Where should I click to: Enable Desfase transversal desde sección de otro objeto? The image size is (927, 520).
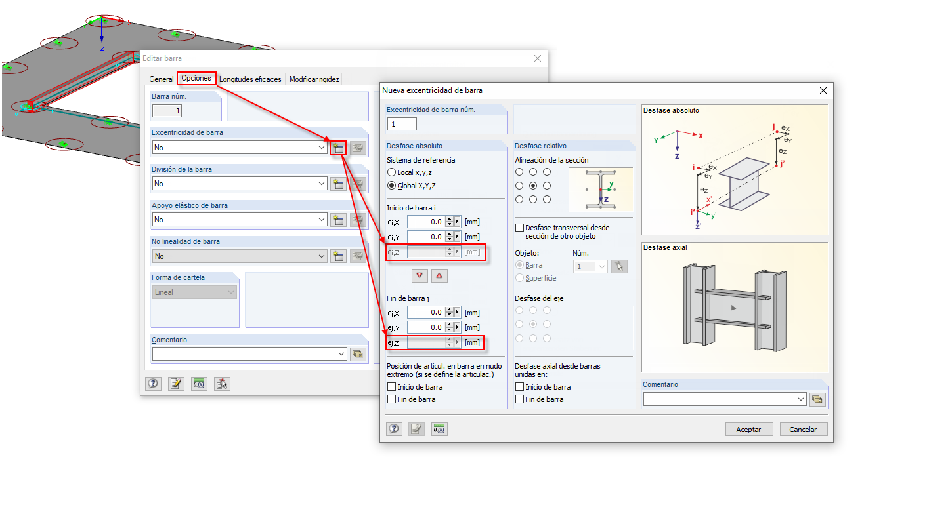pyautogui.click(x=520, y=228)
